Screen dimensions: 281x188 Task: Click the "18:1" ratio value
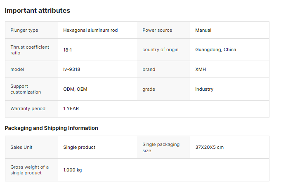[x=68, y=50]
